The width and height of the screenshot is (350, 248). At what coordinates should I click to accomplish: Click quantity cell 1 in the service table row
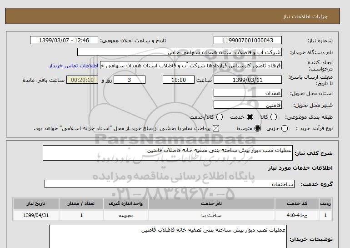point(81,215)
